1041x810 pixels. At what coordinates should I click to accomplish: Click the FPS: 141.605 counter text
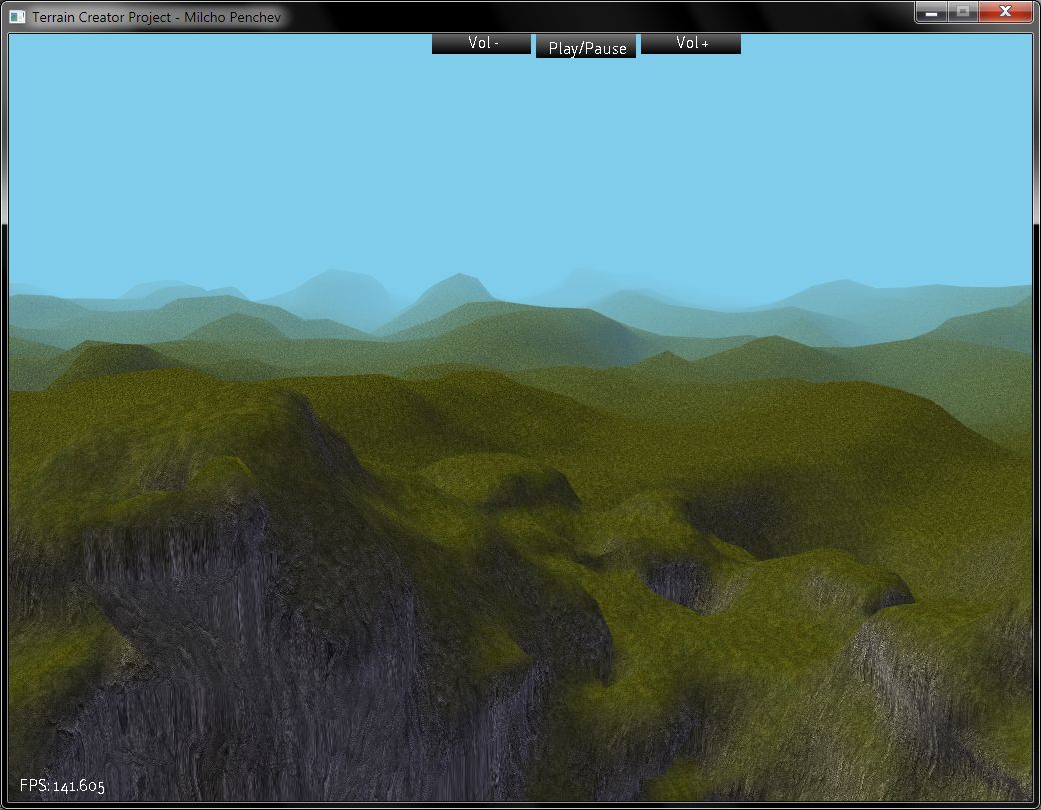[62, 786]
